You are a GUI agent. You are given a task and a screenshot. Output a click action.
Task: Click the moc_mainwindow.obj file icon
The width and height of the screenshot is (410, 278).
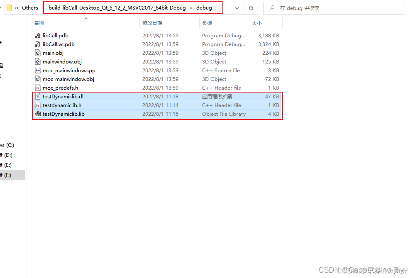tap(38, 79)
